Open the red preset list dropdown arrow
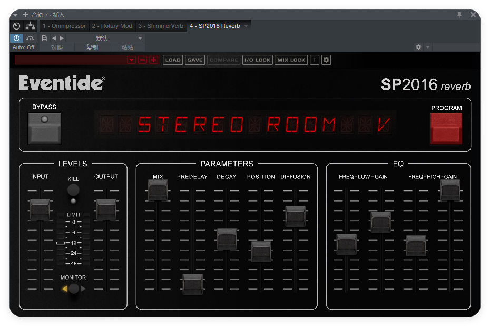The height and width of the screenshot is (326, 490). click(132, 60)
